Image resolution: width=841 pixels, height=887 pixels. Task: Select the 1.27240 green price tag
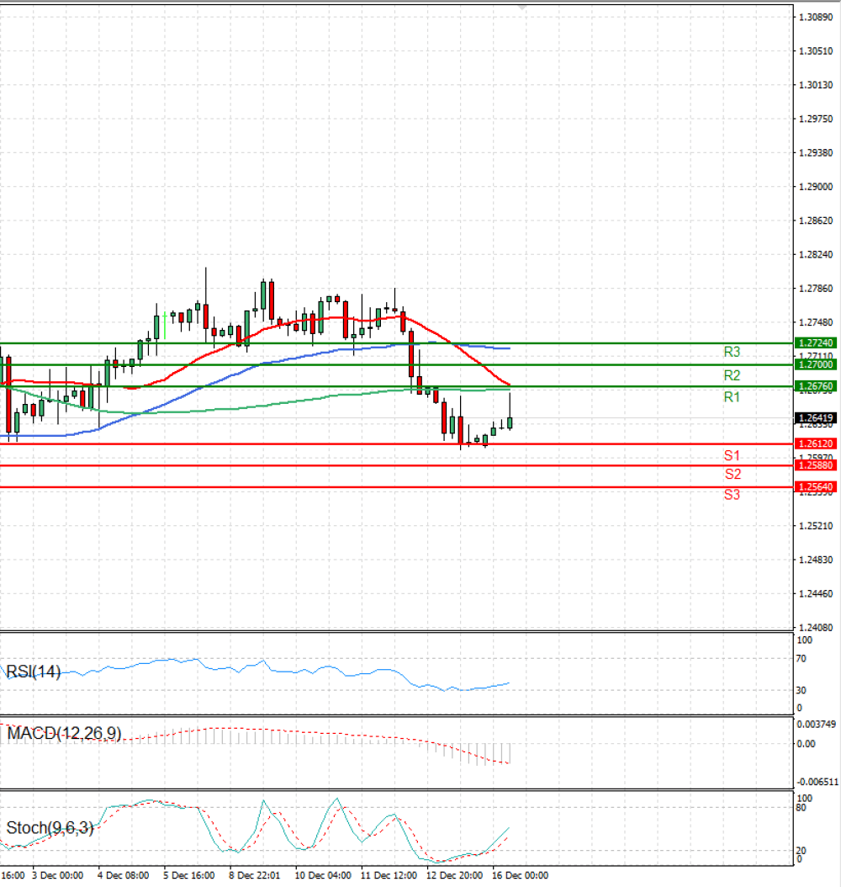click(816, 343)
